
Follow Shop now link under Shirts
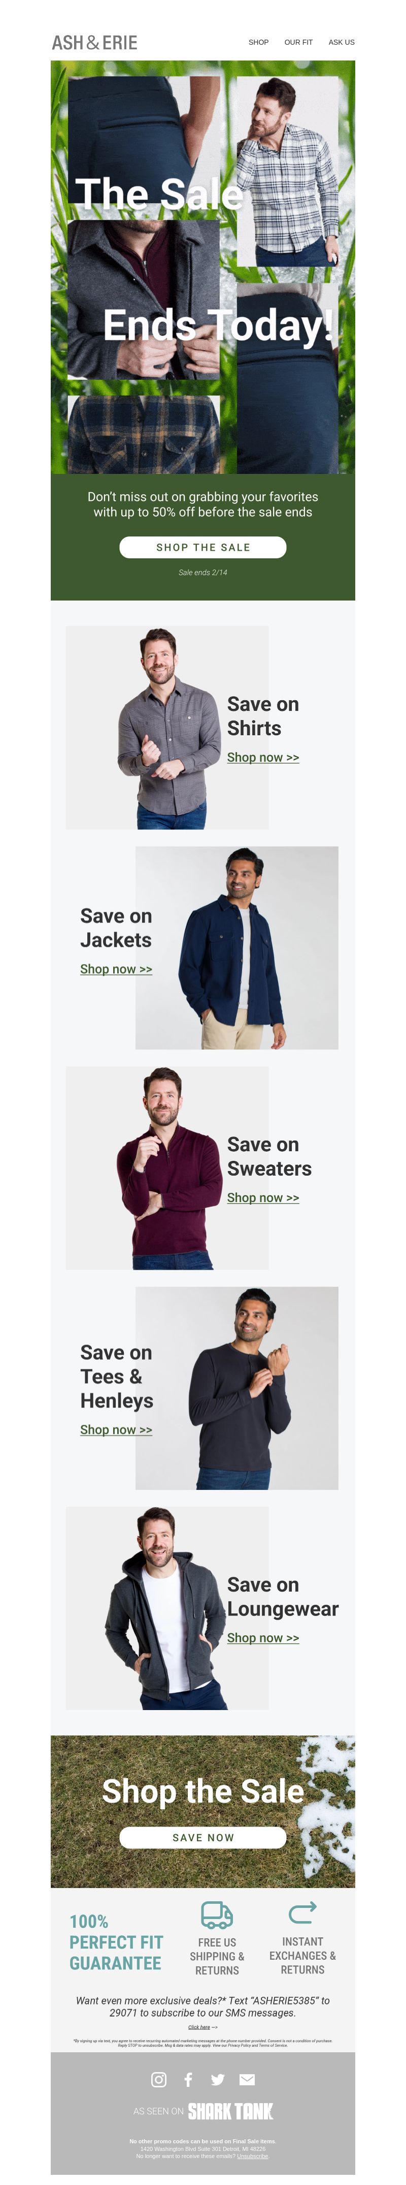263,758
